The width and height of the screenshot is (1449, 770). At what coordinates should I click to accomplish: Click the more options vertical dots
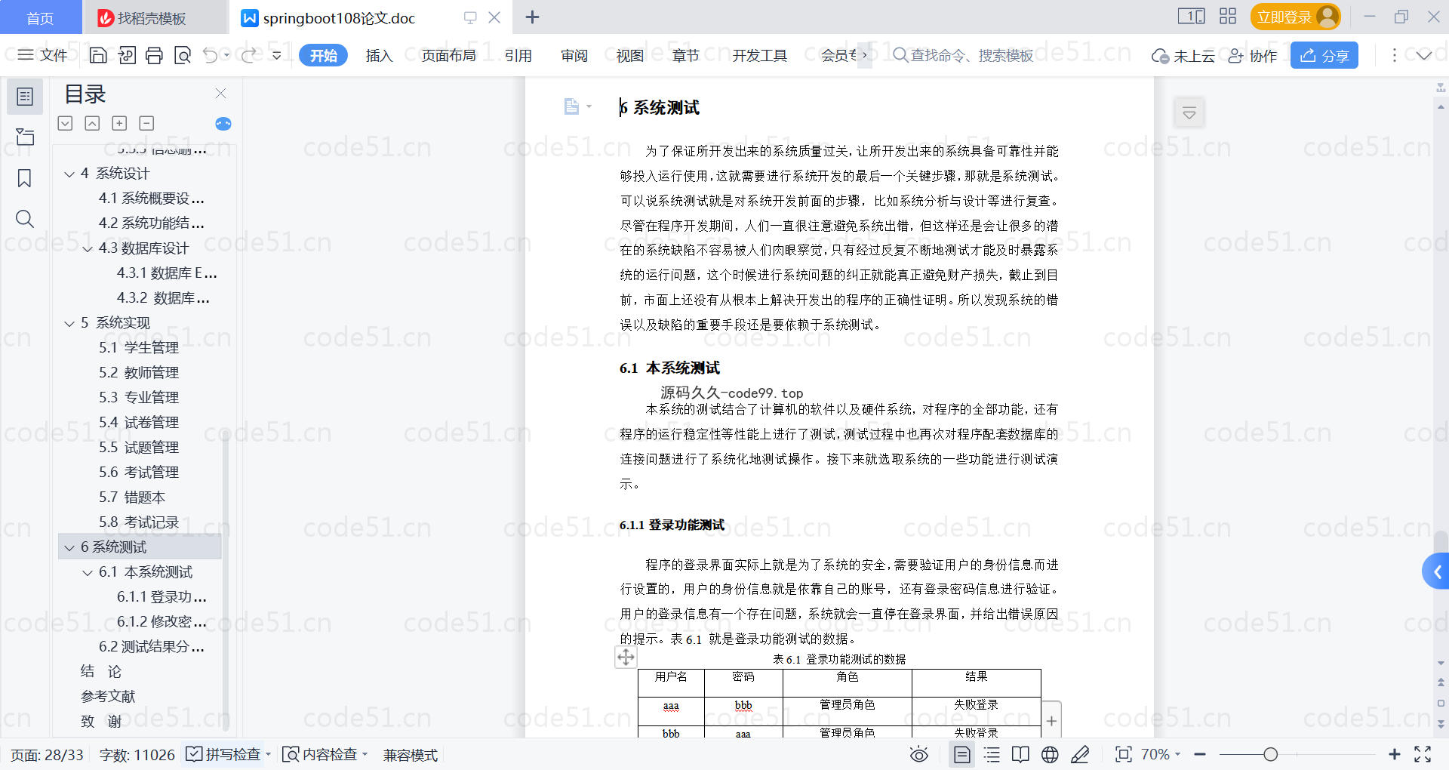pos(1394,55)
